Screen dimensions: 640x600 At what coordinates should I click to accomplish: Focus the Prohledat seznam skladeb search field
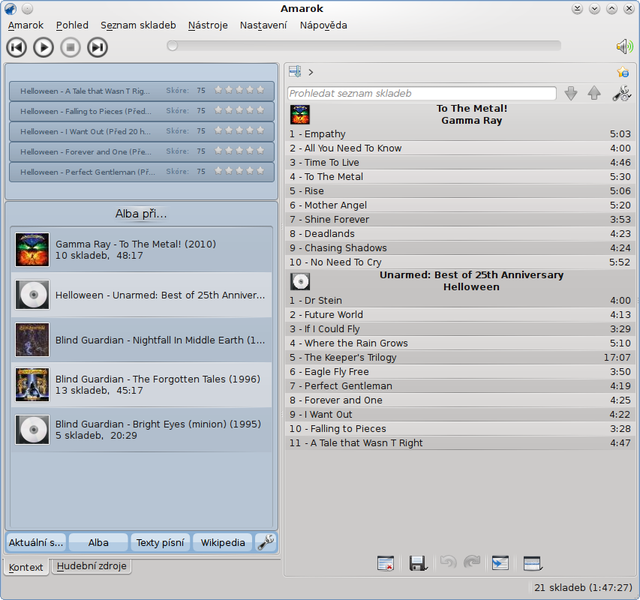(x=422, y=94)
